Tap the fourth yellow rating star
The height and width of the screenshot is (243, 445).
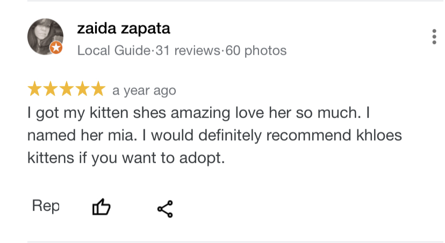pyautogui.click(x=82, y=89)
